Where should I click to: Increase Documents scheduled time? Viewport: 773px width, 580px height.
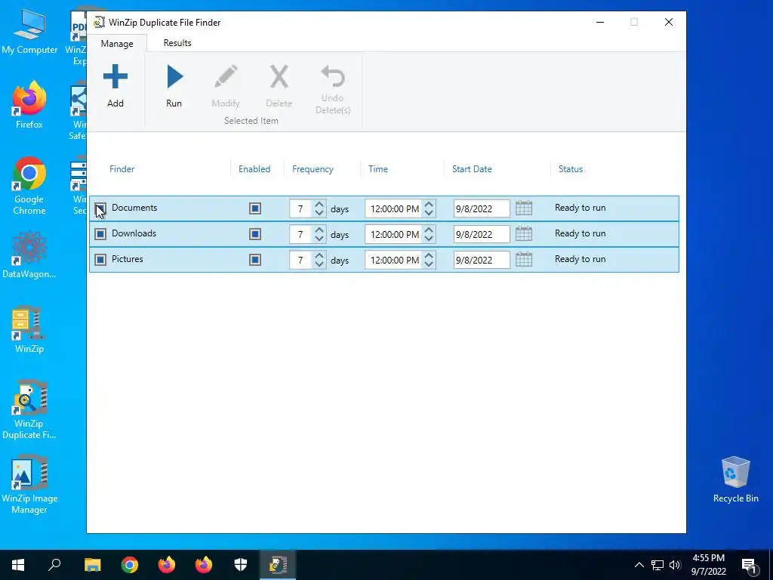point(429,204)
